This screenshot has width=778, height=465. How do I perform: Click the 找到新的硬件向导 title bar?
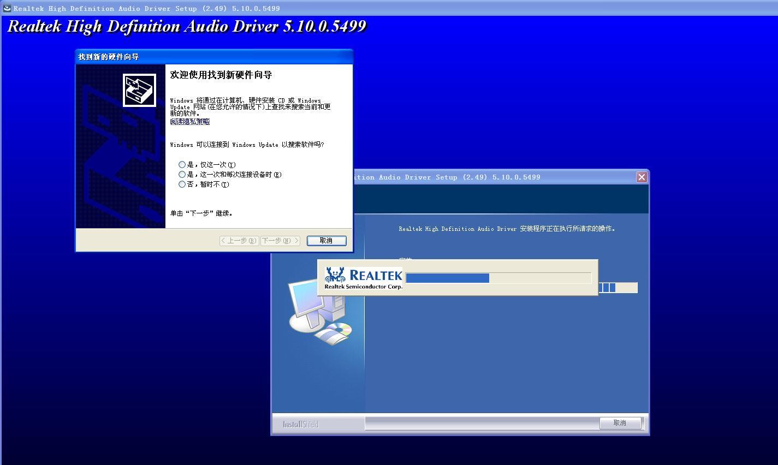[x=164, y=56]
